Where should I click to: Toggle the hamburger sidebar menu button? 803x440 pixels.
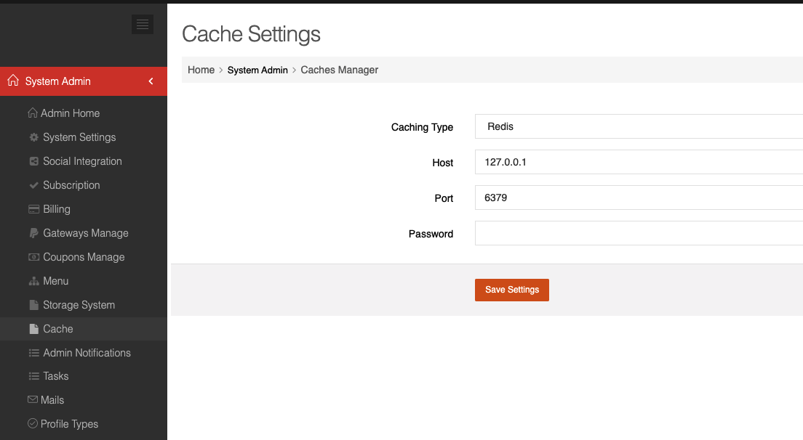click(x=143, y=24)
